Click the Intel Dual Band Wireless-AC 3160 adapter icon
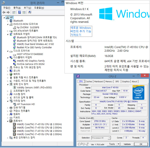The width and height of the screenshot is (150, 148). (14, 44)
